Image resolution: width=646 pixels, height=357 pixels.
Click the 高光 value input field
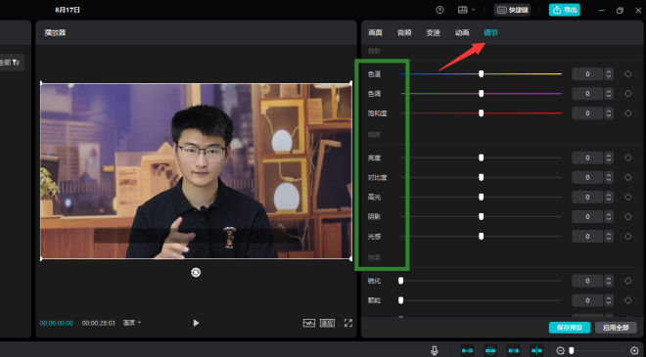587,197
